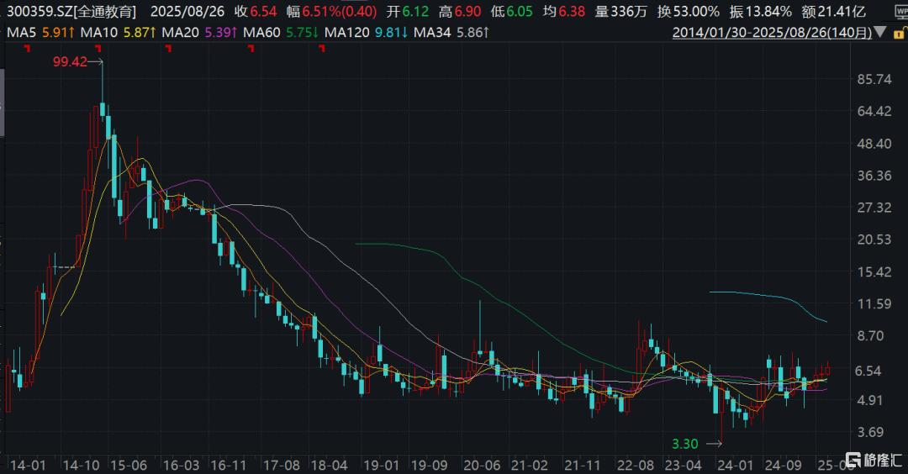Viewport: 908px width, 474px height.
Task: Click the 14-10 time axis label
Action: coord(80,466)
